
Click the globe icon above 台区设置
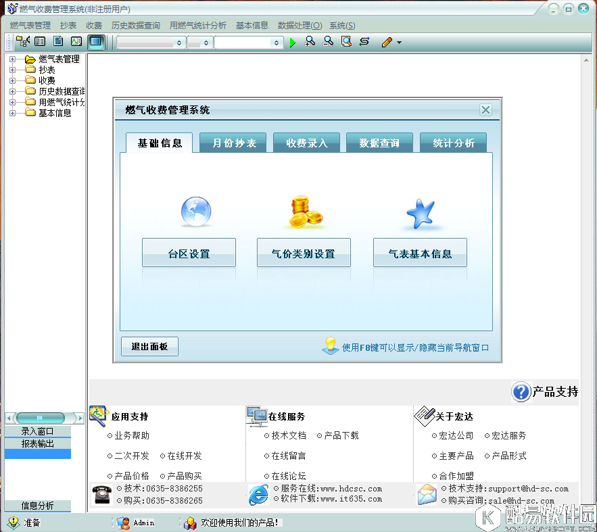point(195,210)
